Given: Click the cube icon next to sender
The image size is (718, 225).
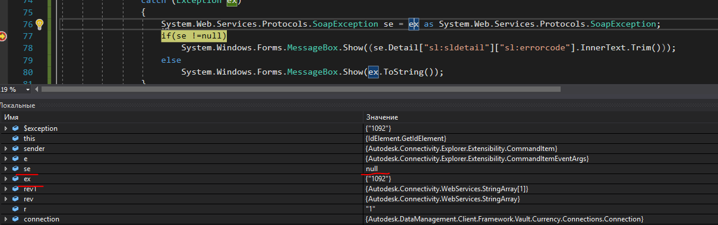Looking at the screenshot, I should [x=16, y=148].
